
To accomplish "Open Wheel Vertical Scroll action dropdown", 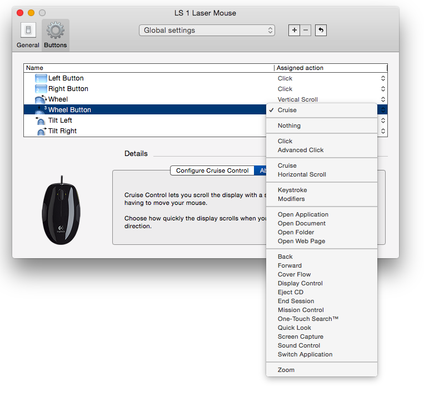I will pyautogui.click(x=383, y=99).
